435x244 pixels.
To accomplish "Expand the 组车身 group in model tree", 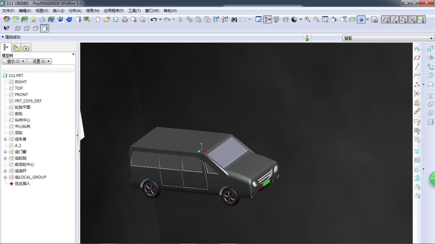I will (x=5, y=139).
